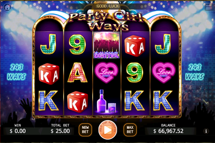Click the home icon
The image size is (215, 143).
(x=7, y=7)
